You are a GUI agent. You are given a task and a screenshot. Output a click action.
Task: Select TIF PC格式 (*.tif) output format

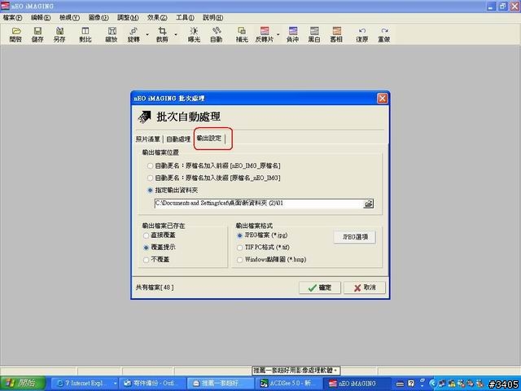[263, 248]
